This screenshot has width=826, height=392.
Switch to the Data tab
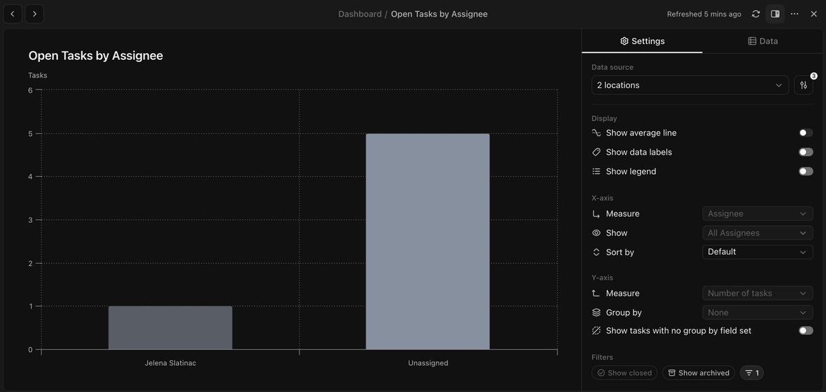763,41
